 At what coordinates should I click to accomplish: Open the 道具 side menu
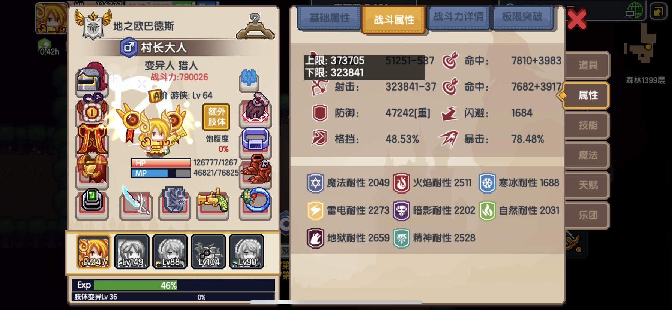pyautogui.click(x=587, y=65)
